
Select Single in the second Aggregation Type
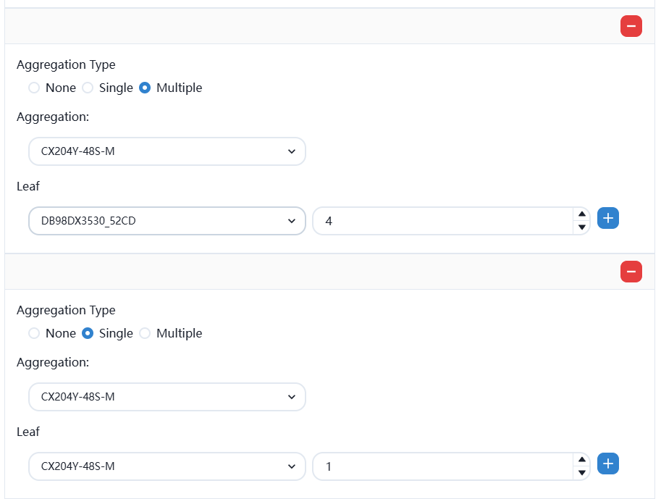(x=88, y=333)
